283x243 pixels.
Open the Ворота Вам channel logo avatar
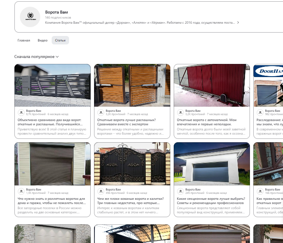pyautogui.click(x=30, y=17)
